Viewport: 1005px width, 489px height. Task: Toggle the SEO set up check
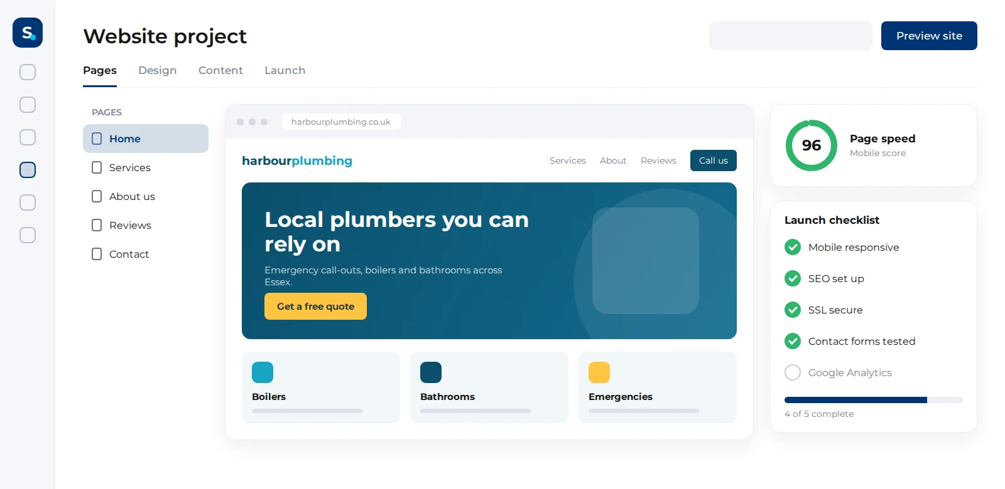click(x=793, y=278)
